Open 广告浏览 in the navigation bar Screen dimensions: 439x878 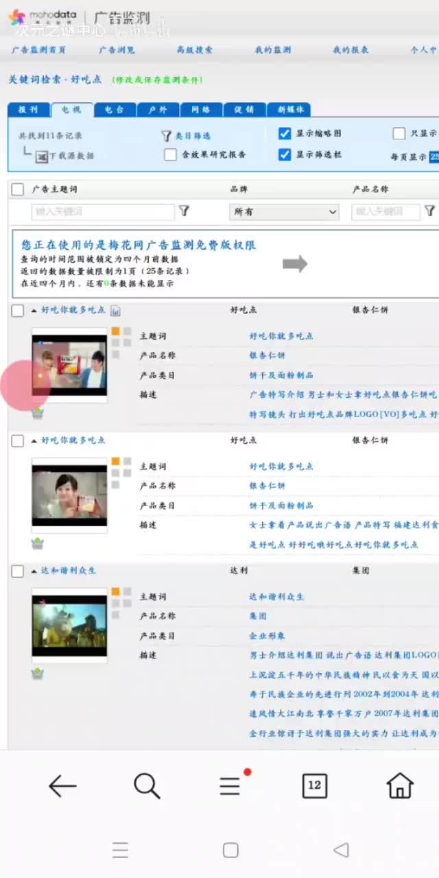pos(117,50)
